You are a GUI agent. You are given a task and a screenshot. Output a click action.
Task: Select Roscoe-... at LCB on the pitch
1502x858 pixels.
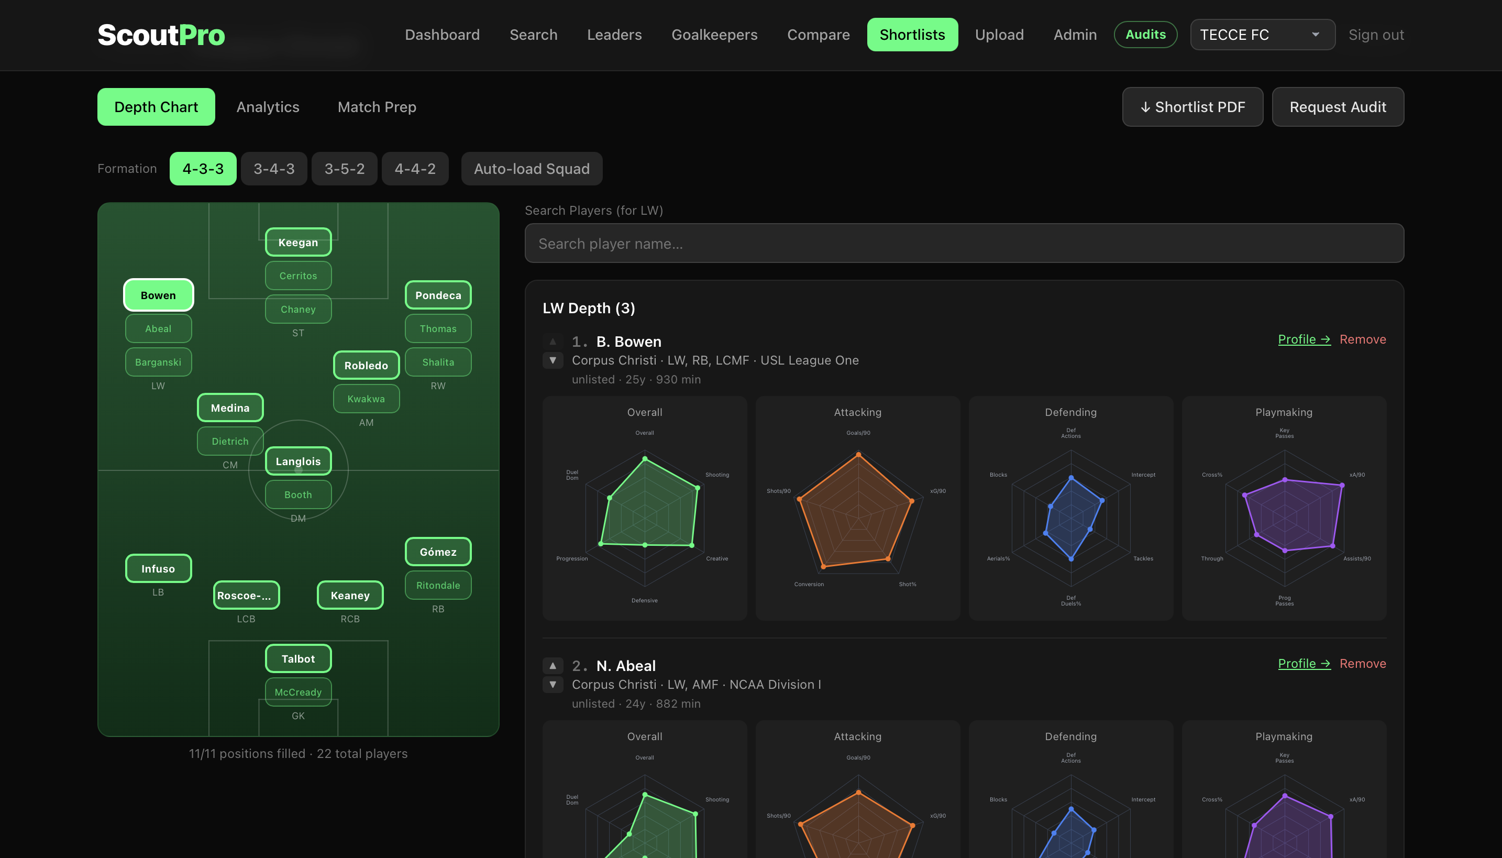[246, 595]
